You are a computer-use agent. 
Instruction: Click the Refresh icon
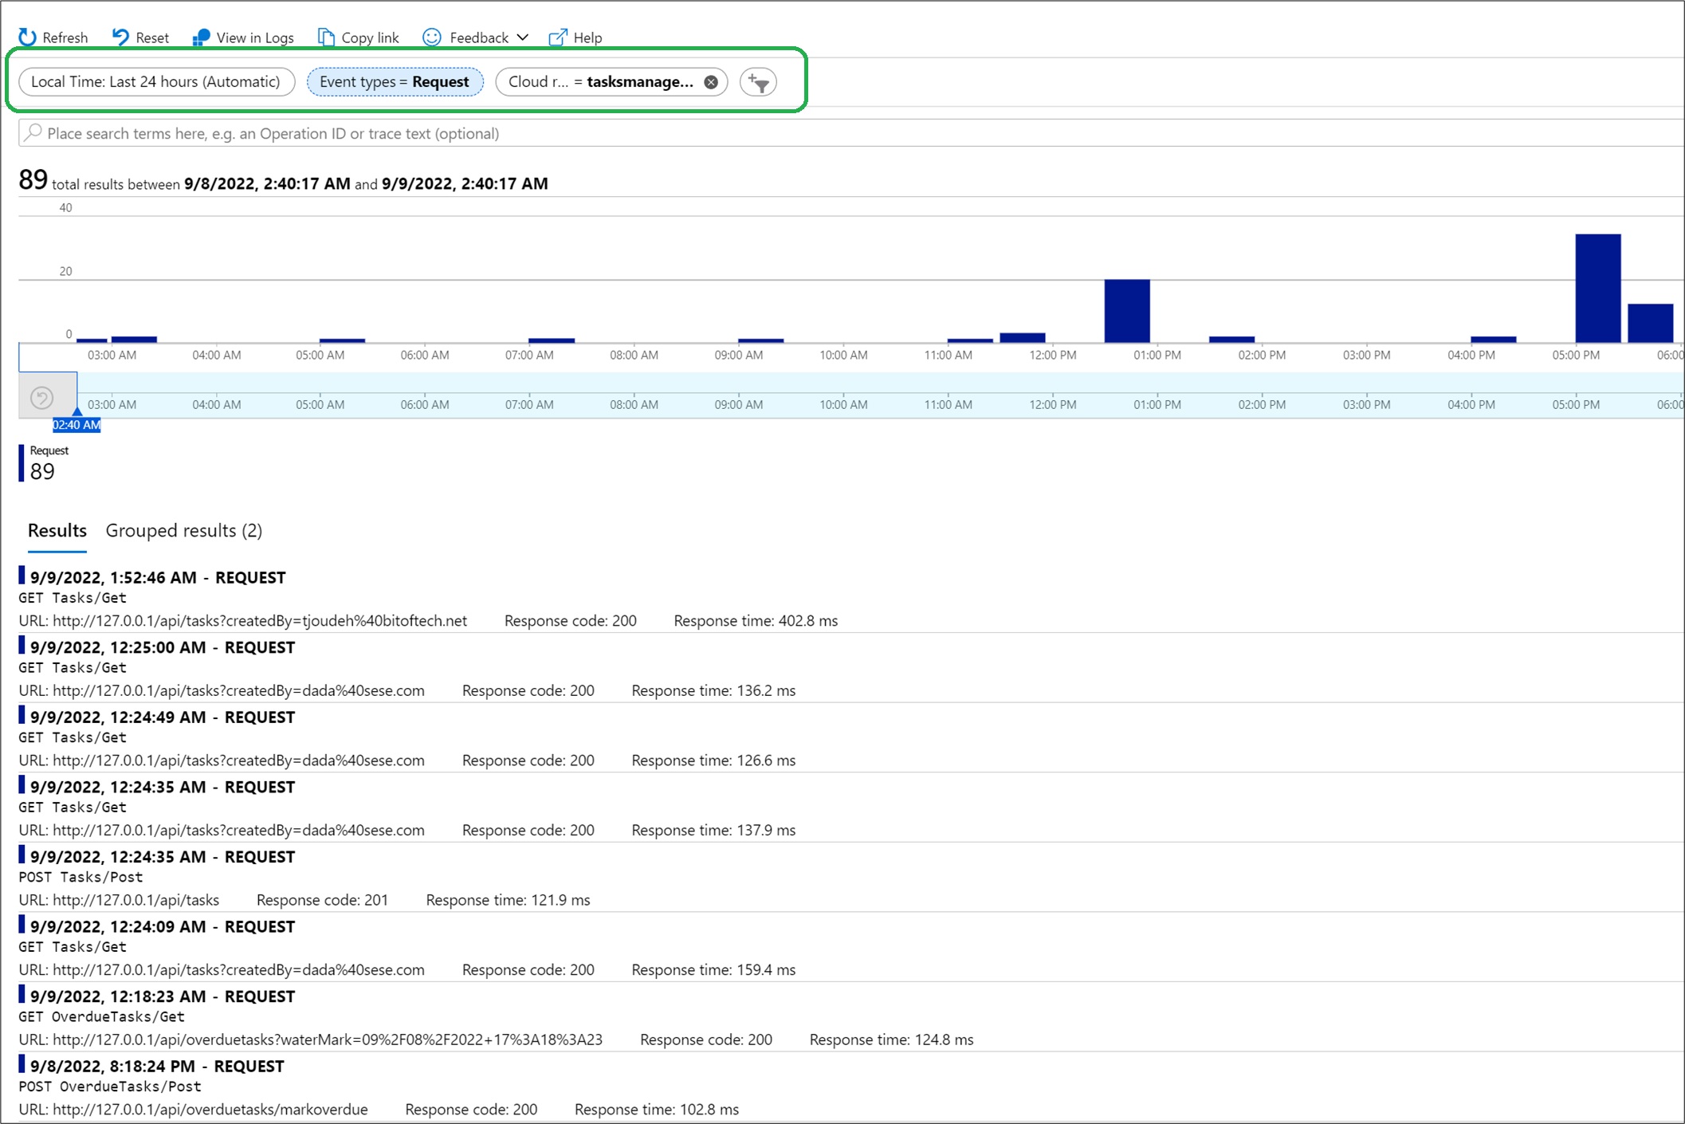[x=27, y=37]
